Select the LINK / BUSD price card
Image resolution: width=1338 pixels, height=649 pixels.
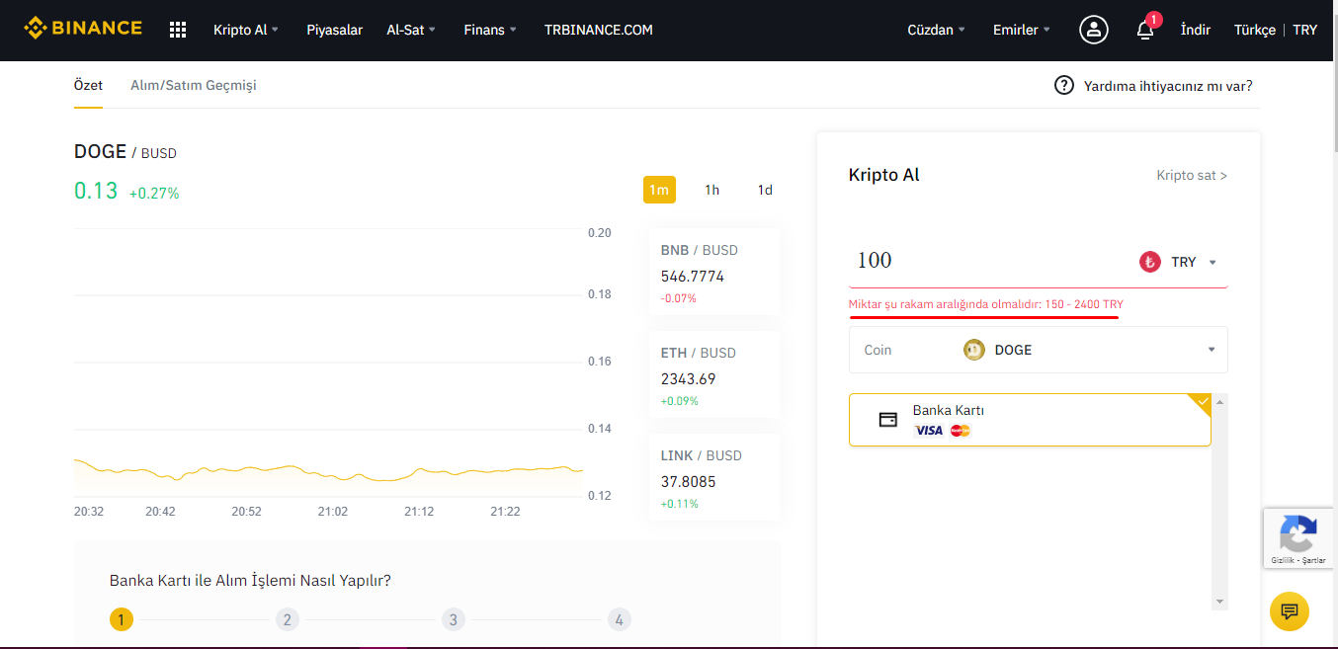pos(713,479)
